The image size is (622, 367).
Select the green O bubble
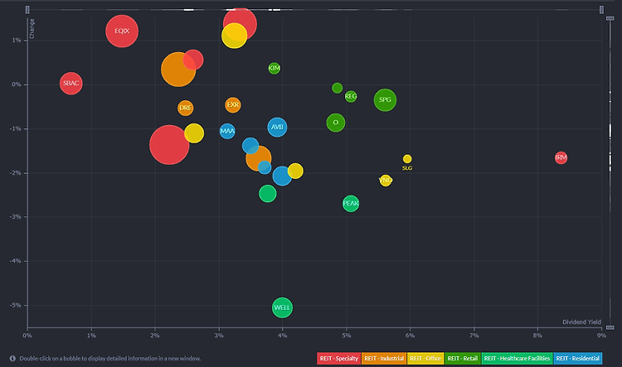point(336,123)
